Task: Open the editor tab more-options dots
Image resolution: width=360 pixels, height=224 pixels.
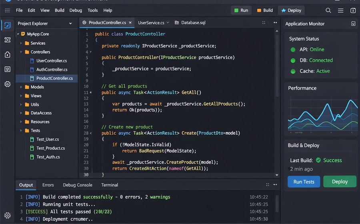Action: [x=275, y=22]
